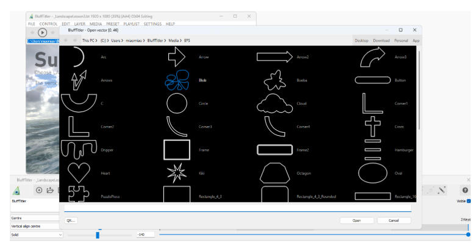
Task: Click the -140 value field
Action: 146,234
